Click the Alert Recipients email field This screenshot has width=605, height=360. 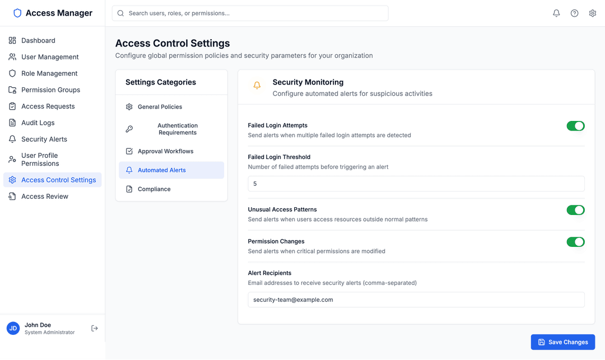pyautogui.click(x=416, y=300)
